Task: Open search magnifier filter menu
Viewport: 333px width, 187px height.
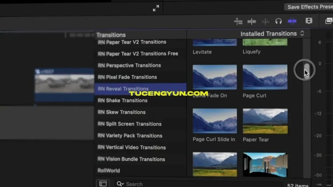Action: pyautogui.click(x=120, y=184)
